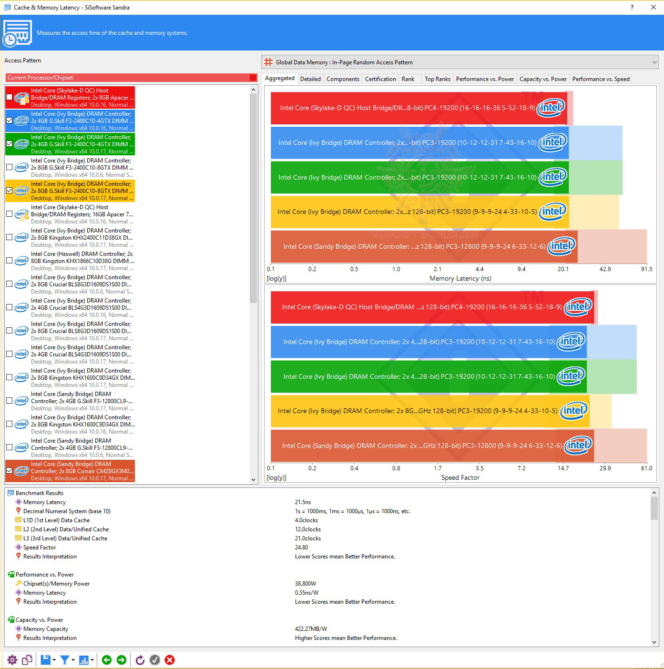The width and height of the screenshot is (664, 669).
Task: Click the orange Sandy Bridge bar in Speed Factor chart
Action: 432,446
